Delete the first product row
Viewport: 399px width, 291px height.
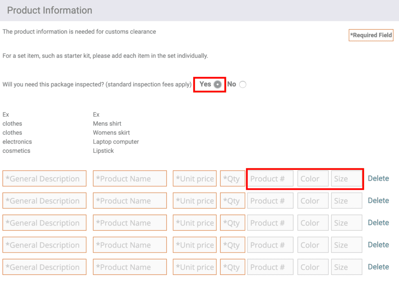coord(378,178)
